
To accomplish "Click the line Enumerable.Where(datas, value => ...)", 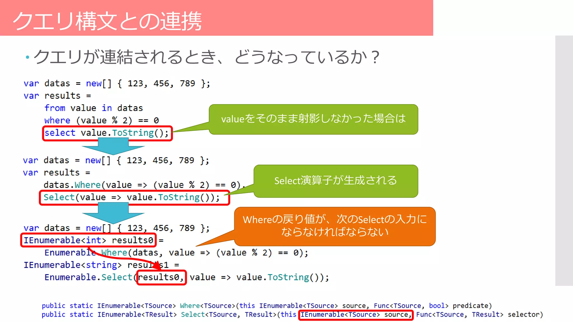I will [176, 253].
